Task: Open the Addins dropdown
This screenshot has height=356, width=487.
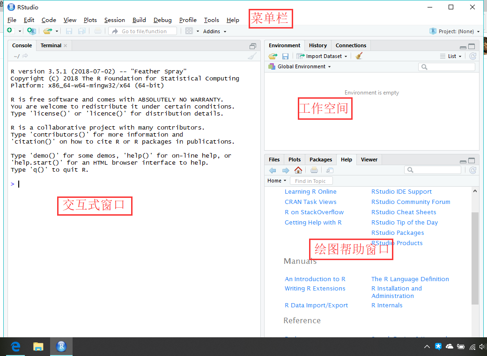Action: pyautogui.click(x=214, y=31)
